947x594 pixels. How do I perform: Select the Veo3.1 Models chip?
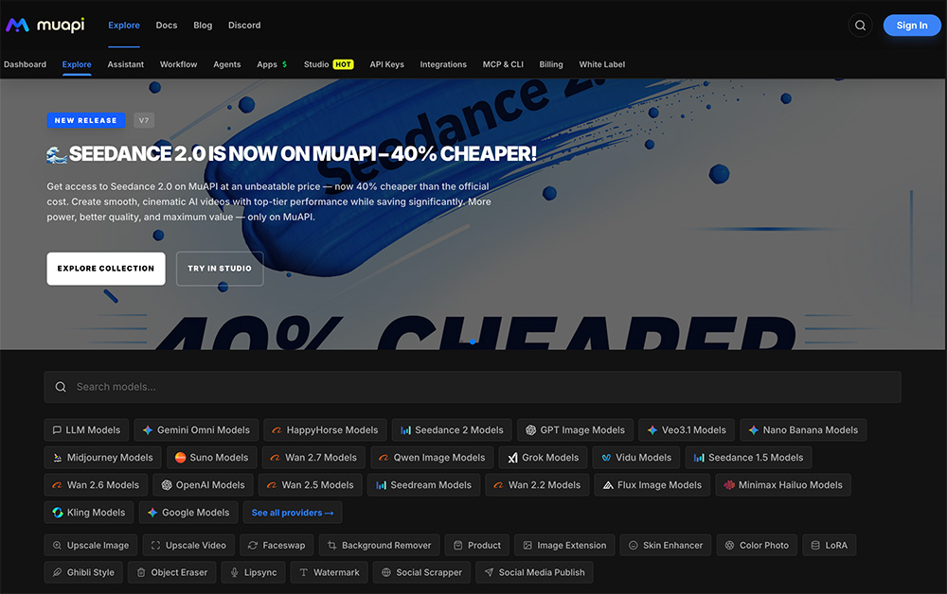coord(687,430)
